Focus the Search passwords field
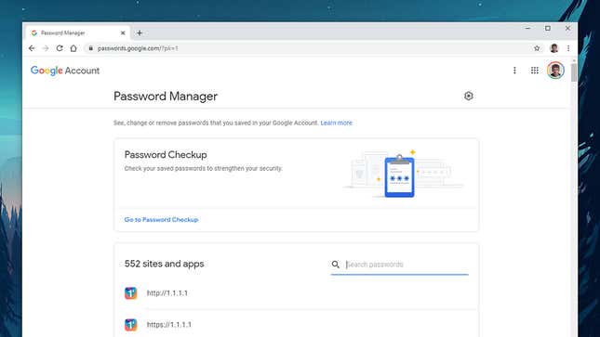600x337 pixels. click(407, 265)
